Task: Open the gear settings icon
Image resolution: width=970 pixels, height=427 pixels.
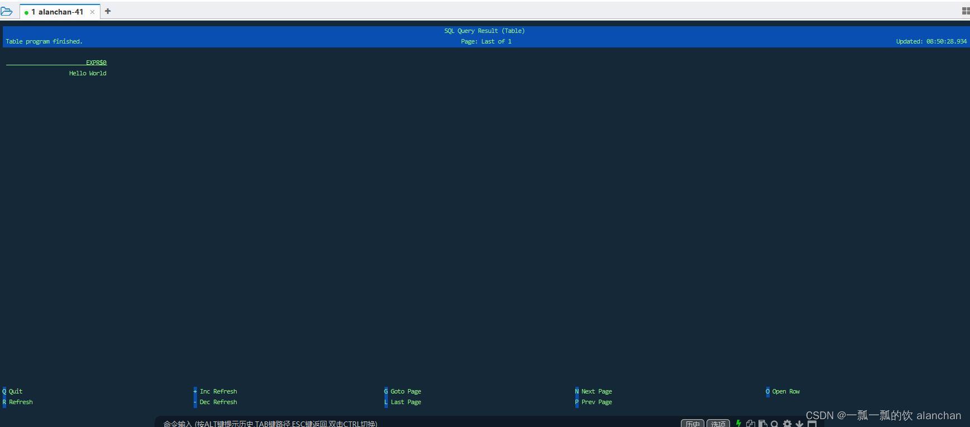Action: tap(787, 424)
